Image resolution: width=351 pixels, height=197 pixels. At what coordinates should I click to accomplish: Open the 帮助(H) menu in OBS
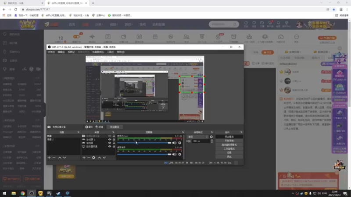(120, 52)
